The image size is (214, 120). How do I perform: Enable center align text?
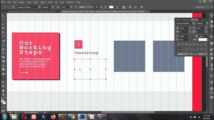pyautogui.click(x=101, y=7)
